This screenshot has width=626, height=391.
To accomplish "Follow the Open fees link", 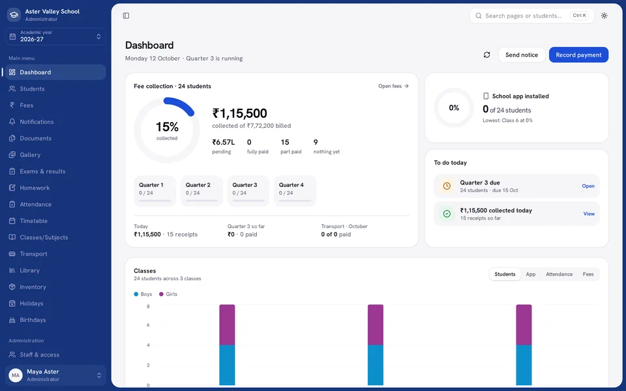I will 393,86.
